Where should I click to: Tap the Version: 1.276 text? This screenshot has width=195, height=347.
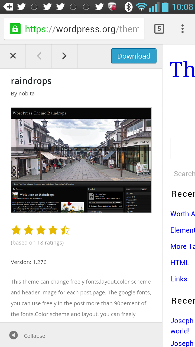(29, 262)
